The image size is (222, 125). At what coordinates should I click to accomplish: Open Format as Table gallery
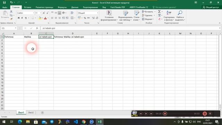[x=125, y=16]
